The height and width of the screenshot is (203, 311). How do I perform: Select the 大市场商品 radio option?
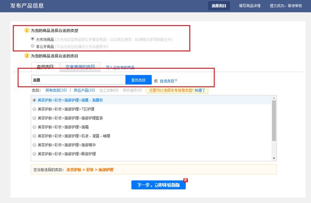(33, 38)
